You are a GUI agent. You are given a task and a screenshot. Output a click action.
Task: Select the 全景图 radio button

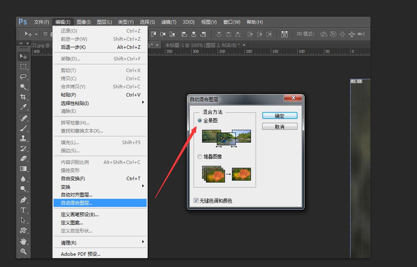(200, 121)
